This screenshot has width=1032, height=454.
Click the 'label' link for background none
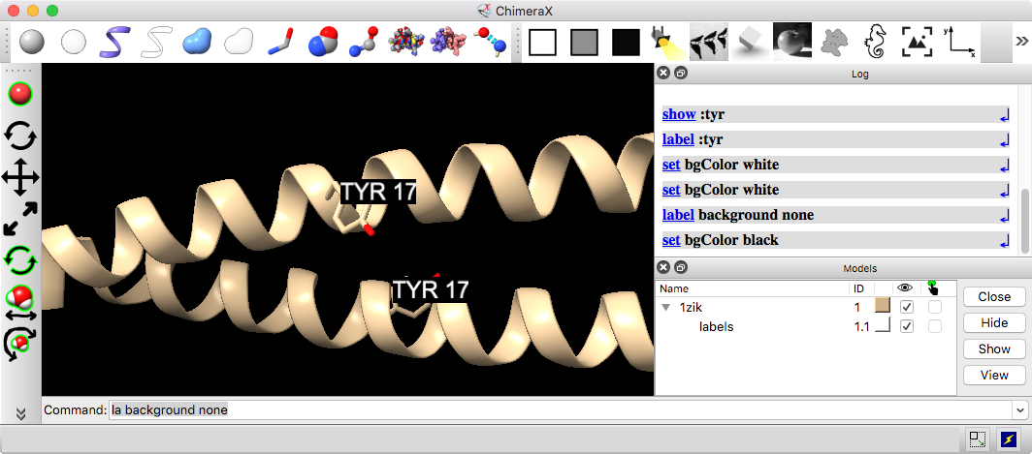click(x=678, y=215)
